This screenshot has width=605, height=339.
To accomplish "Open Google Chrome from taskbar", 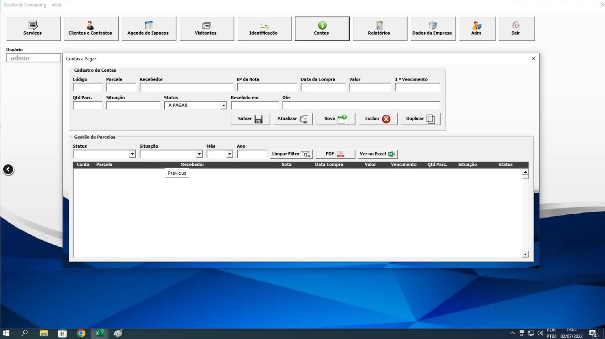I will 81,333.
